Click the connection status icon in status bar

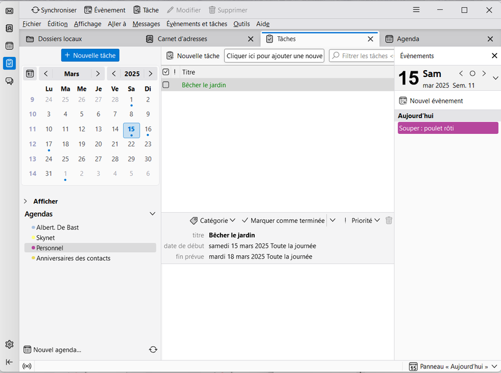pos(27,366)
